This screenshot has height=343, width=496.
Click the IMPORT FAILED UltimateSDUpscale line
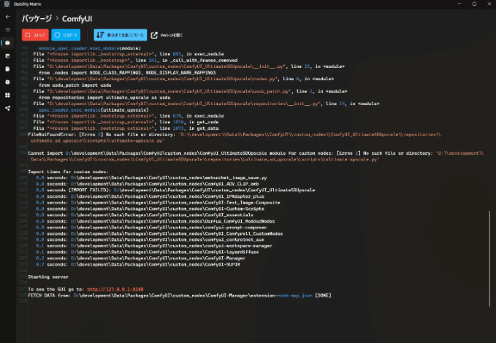[175, 190]
